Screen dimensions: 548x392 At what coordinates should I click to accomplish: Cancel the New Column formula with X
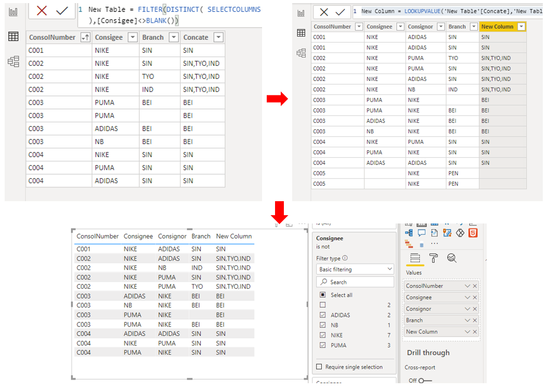pos(324,12)
